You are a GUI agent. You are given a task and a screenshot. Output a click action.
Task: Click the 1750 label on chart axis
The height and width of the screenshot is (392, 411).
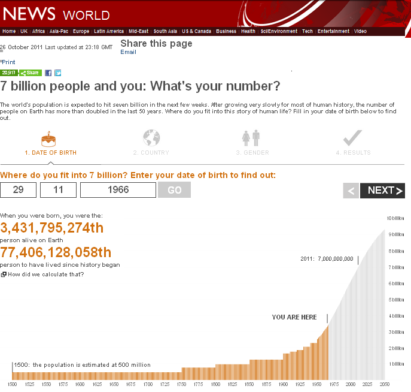click(181, 384)
